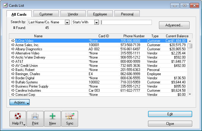202x131 pixels.
Task: Click phone number 973-568-7139
Action: [130, 45]
